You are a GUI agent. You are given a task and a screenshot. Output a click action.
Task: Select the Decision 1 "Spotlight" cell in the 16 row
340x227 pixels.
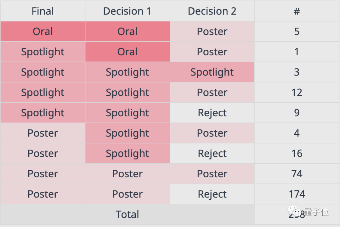(127, 153)
